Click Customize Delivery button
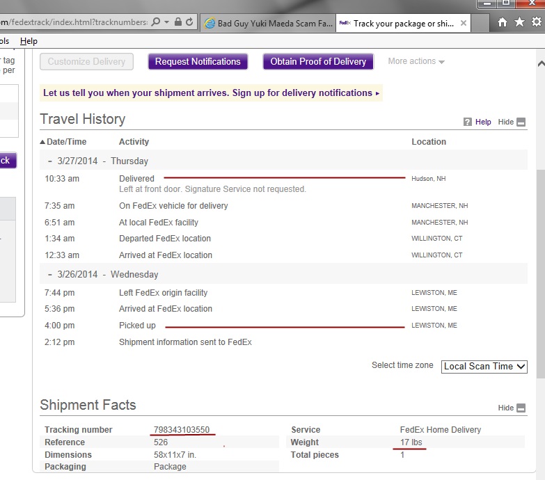The image size is (545, 480). 86,61
